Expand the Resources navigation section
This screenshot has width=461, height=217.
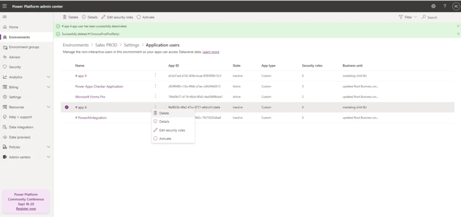tap(48, 107)
